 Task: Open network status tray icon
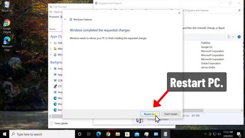(x=215, y=134)
